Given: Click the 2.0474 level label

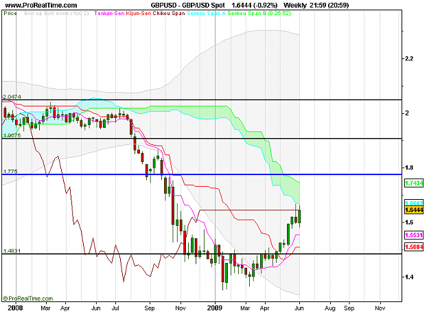Looking at the screenshot, I should (12, 97).
